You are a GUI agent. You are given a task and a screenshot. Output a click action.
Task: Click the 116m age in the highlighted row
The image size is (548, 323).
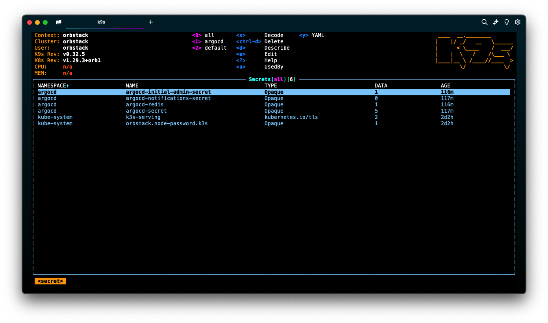pyautogui.click(x=447, y=92)
